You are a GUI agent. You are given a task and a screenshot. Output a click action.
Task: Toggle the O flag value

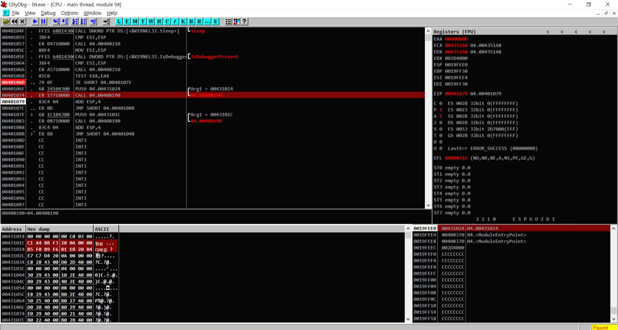click(441, 148)
